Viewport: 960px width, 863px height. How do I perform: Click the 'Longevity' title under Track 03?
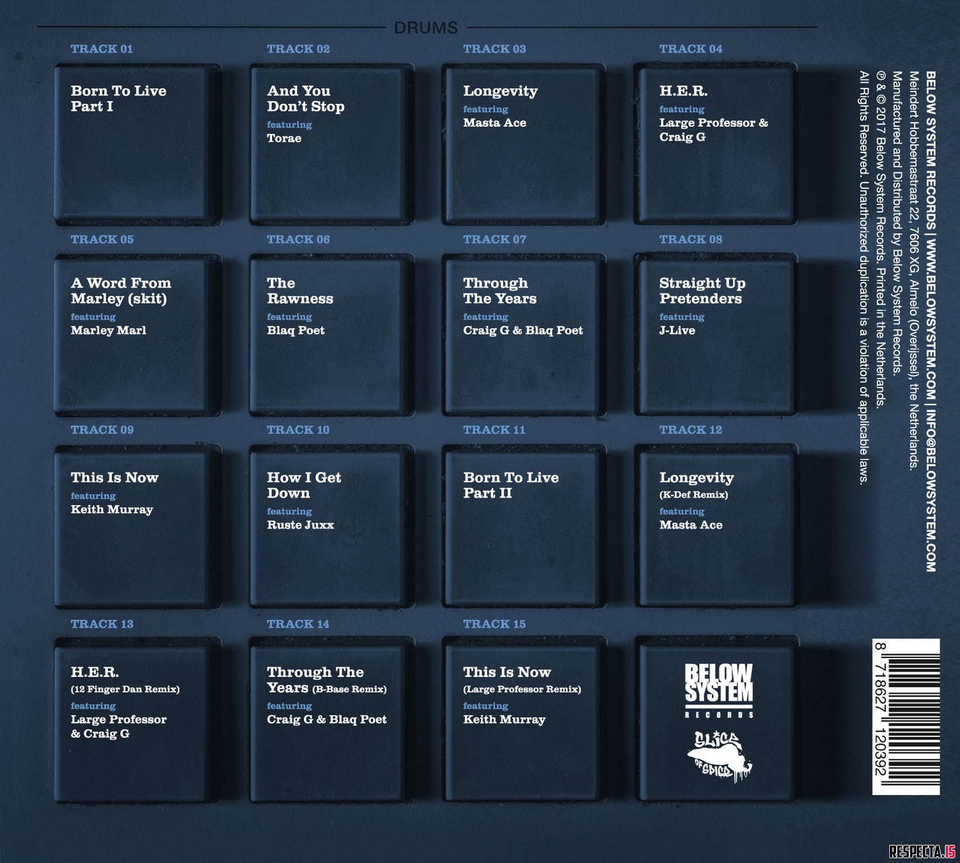point(501,92)
